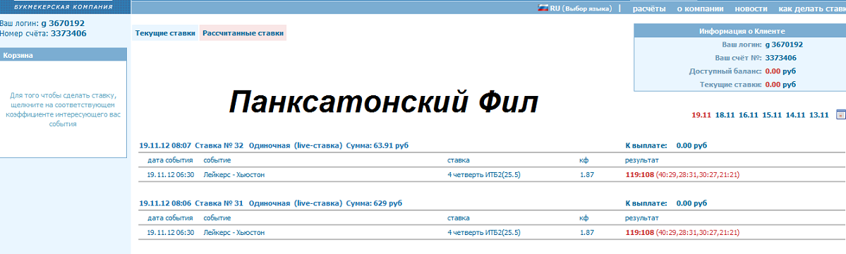Click Лейкерс - Хьюстон in bet 32 row

pos(235,175)
